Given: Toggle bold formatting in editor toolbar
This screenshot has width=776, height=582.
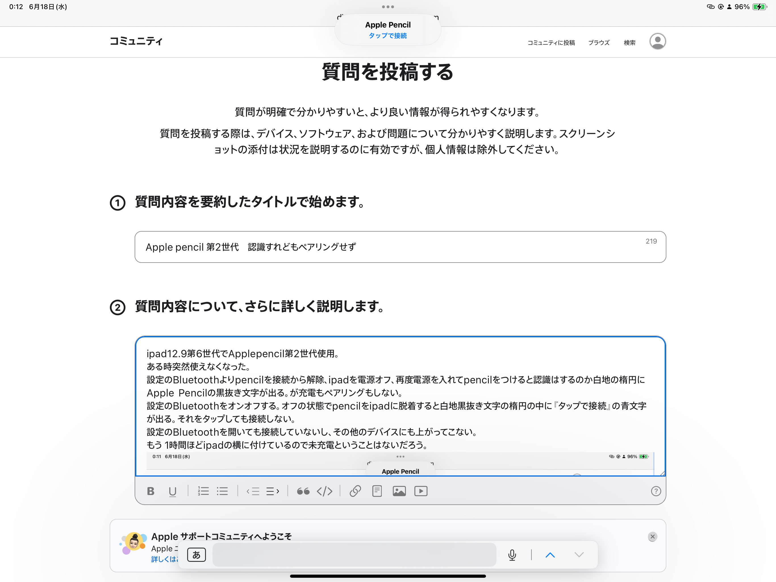Looking at the screenshot, I should tap(151, 491).
